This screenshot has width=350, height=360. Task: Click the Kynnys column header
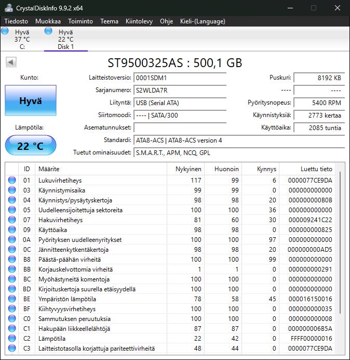(260, 169)
